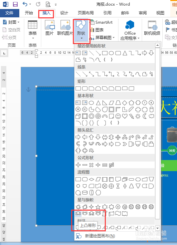The width and height of the screenshot is (177, 245).
Task: Click the shapes gallery scroll up arrow
Action: pos(157,45)
